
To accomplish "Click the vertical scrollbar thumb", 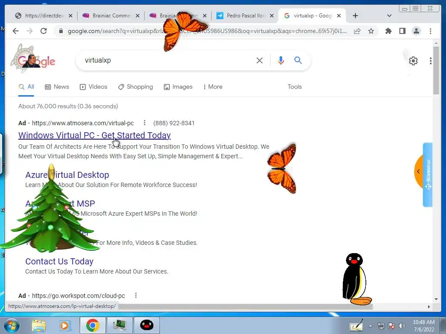I will pos(436,70).
